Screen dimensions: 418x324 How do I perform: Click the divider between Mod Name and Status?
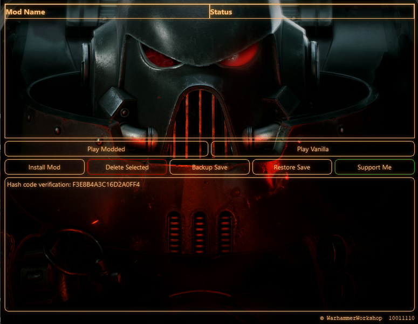pos(209,12)
